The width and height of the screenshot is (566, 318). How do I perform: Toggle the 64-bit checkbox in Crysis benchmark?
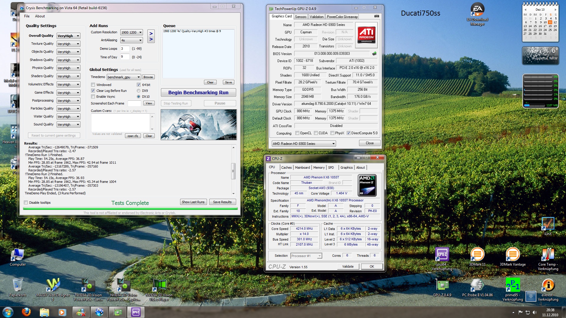click(x=139, y=85)
